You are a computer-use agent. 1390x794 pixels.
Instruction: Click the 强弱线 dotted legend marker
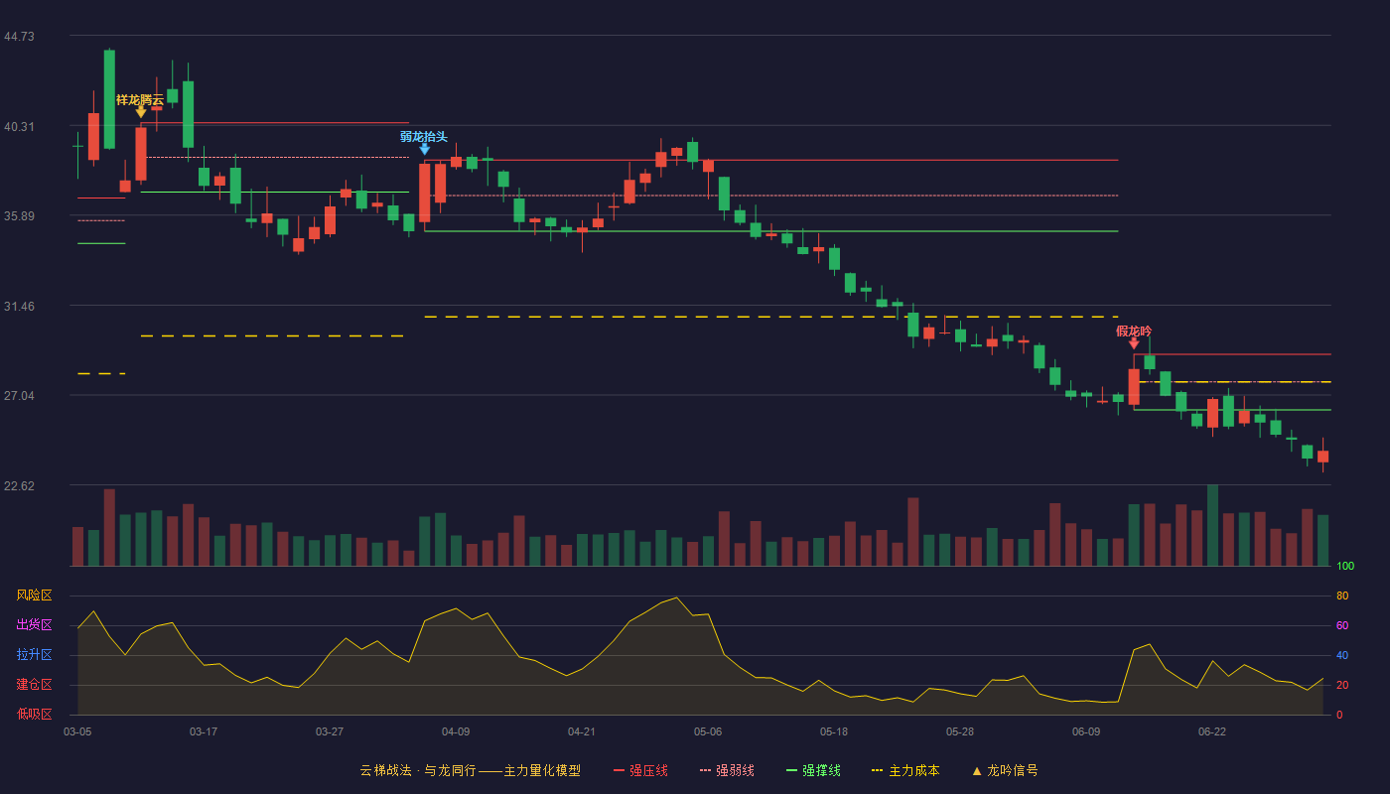coord(705,770)
